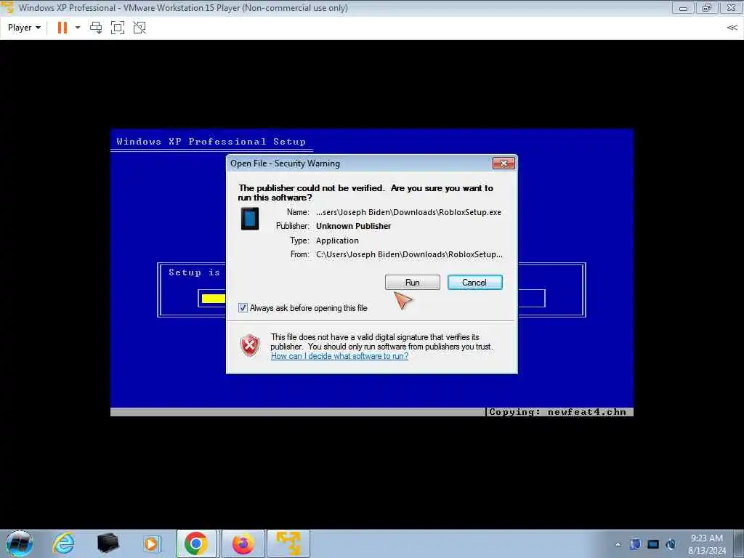Open the Windows Start orb
744x558 pixels.
20,543
